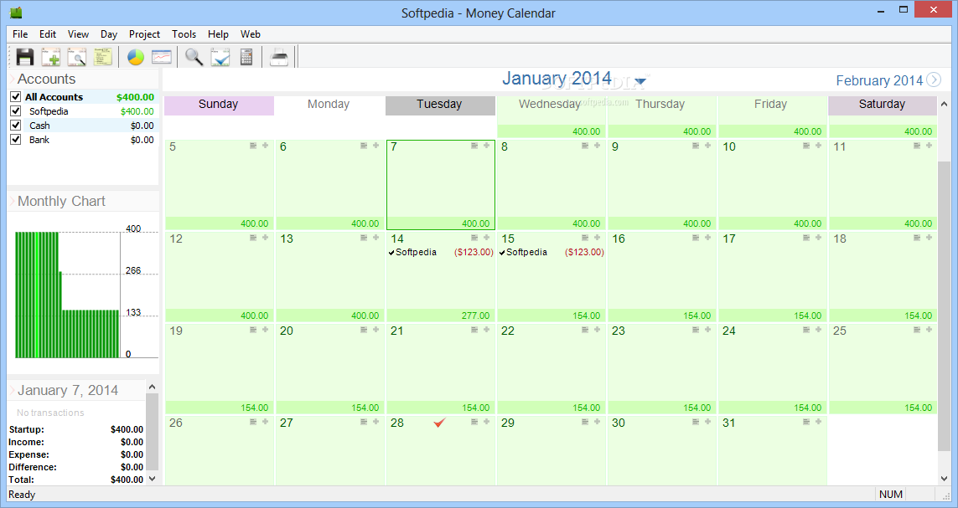This screenshot has height=508, width=958.
Task: Go to February 2014 link
Action: pyautogui.click(x=879, y=80)
